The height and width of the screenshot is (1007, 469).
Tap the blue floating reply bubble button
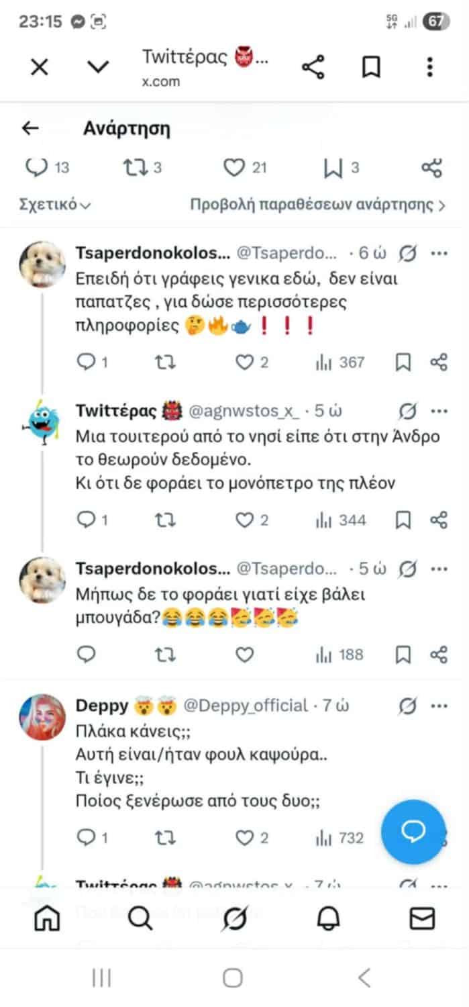click(x=413, y=832)
